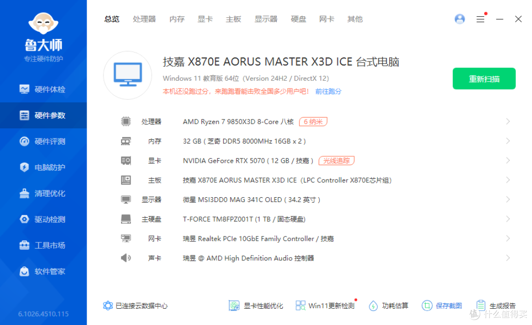Viewport: 532px width, 325px height.
Task: Click the 显示器 monitor icon
Action: pyautogui.click(x=126, y=200)
